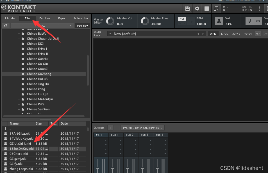
Task: Expand the Chinee HuLuSi folder
Action: pyautogui.click(x=19, y=79)
